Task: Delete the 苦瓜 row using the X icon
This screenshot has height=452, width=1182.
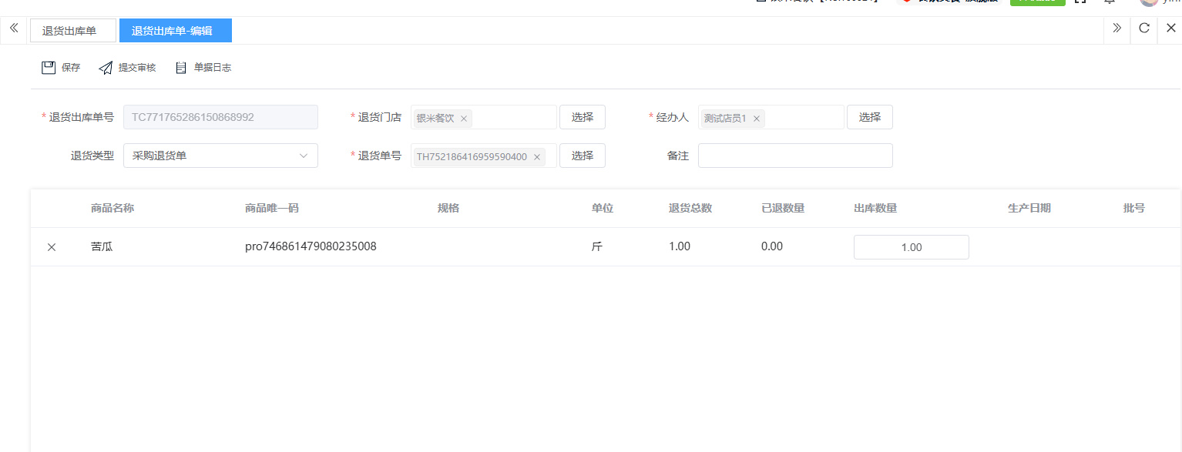Action: [52, 247]
